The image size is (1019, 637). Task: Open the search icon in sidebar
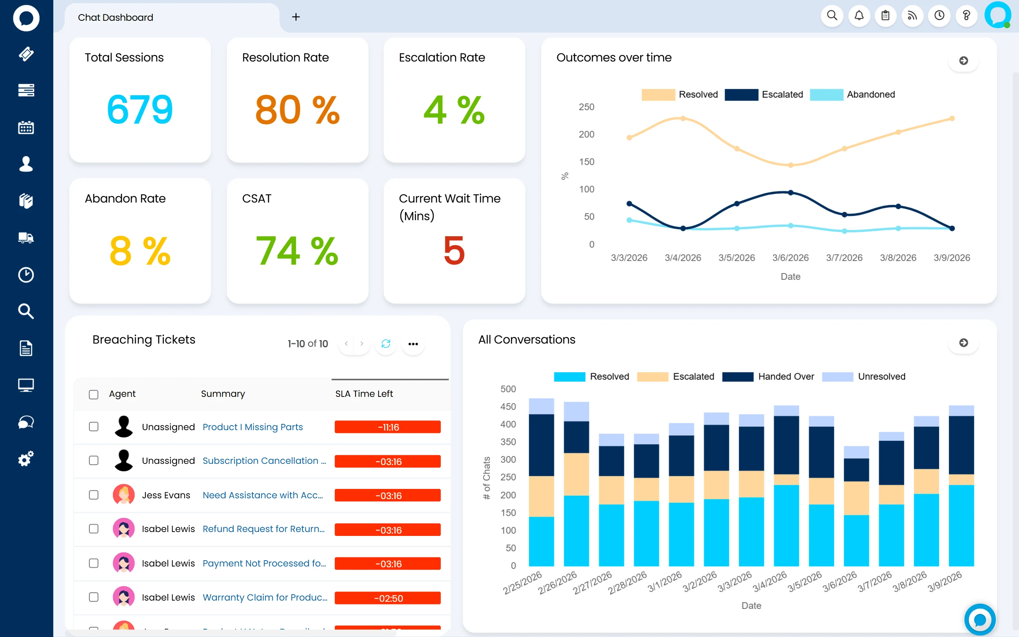click(x=26, y=311)
